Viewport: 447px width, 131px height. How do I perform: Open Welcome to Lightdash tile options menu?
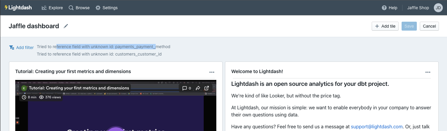pos(428,72)
